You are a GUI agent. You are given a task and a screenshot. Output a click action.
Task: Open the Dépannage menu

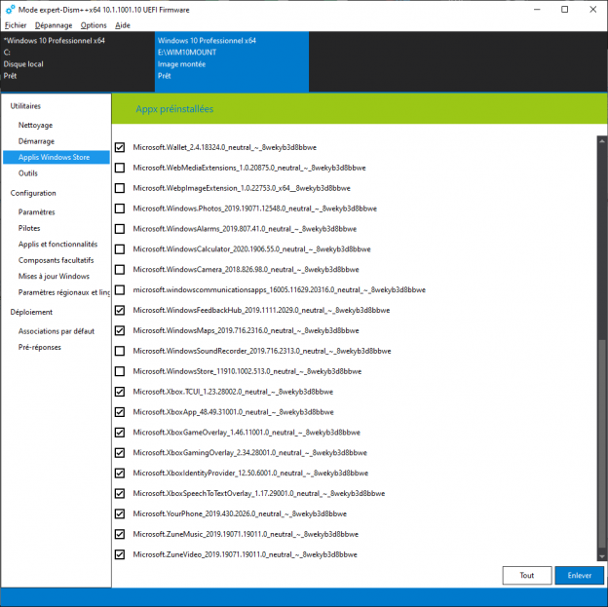coord(54,24)
